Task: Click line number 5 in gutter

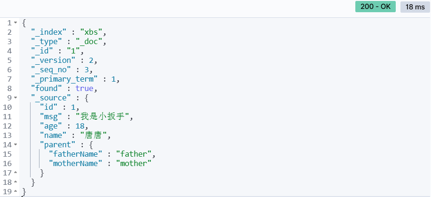Action: pyautogui.click(x=9, y=61)
